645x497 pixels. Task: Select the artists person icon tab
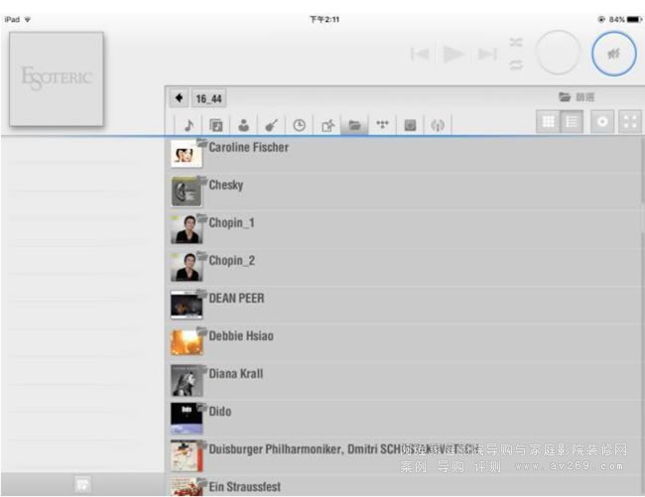(242, 125)
